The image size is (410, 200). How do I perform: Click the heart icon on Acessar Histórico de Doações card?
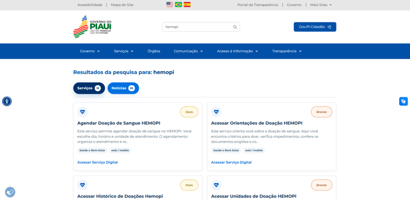pyautogui.click(x=82, y=185)
